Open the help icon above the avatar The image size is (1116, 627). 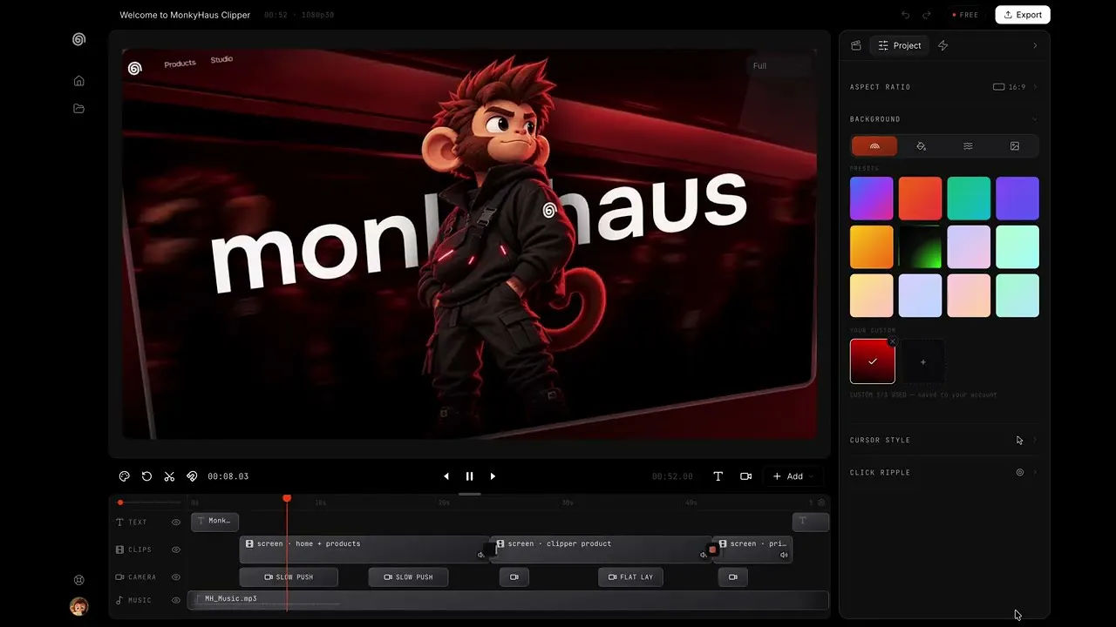click(x=78, y=580)
